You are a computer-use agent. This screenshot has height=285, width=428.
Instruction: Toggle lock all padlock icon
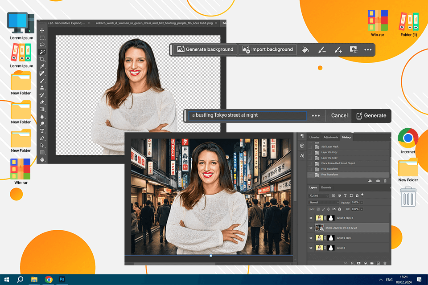[340, 209]
